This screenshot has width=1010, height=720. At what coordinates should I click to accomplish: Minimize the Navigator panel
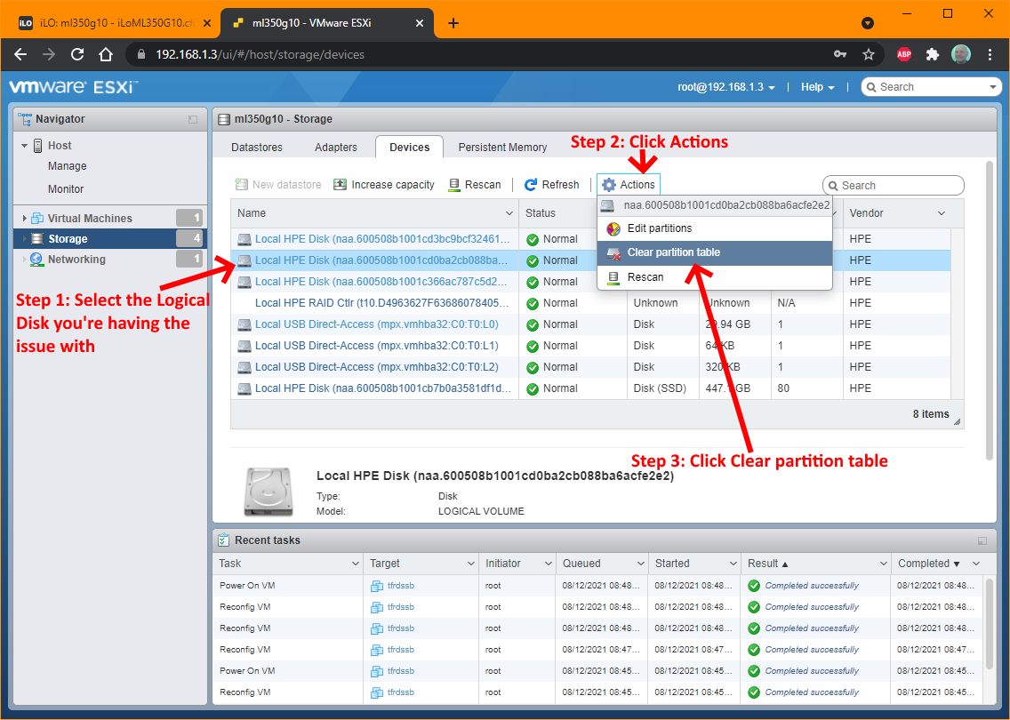(193, 119)
